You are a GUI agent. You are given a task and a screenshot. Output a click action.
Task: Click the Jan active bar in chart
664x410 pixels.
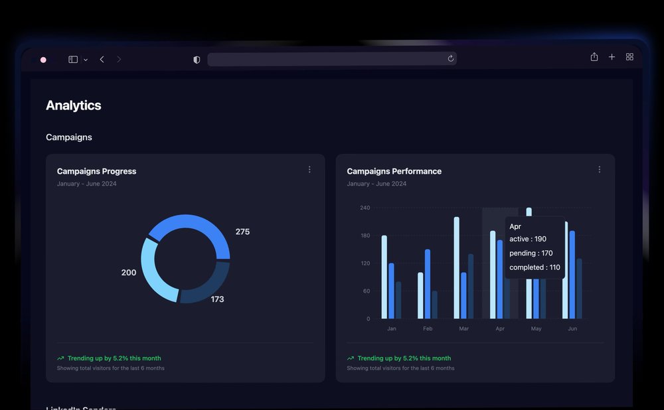tap(384, 277)
